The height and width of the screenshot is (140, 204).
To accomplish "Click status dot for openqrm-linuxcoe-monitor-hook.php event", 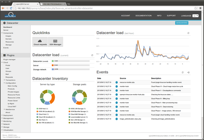I will pos(117,95).
